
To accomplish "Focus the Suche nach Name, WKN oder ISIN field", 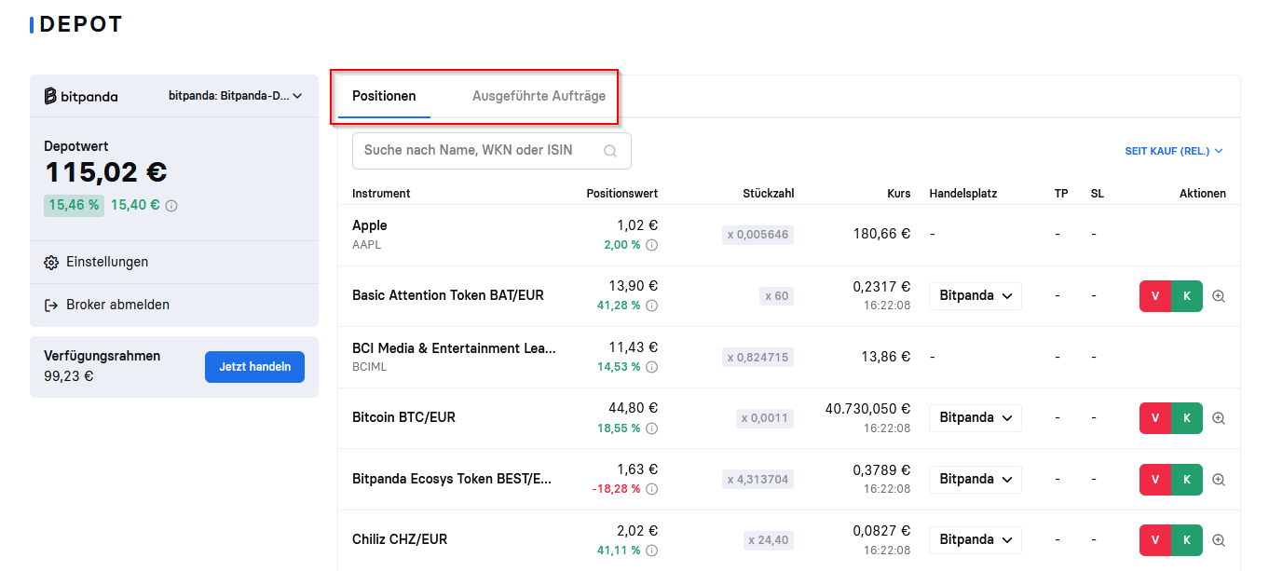I will click(x=492, y=151).
